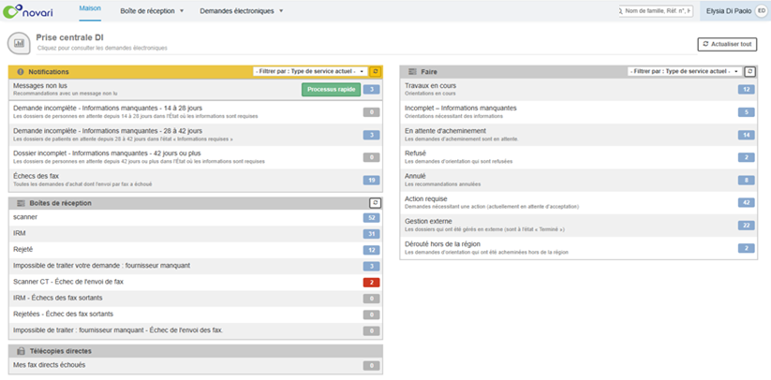The height and width of the screenshot is (380, 771).
Task: Click the Échecs des fax count 19
Action: pyautogui.click(x=372, y=181)
